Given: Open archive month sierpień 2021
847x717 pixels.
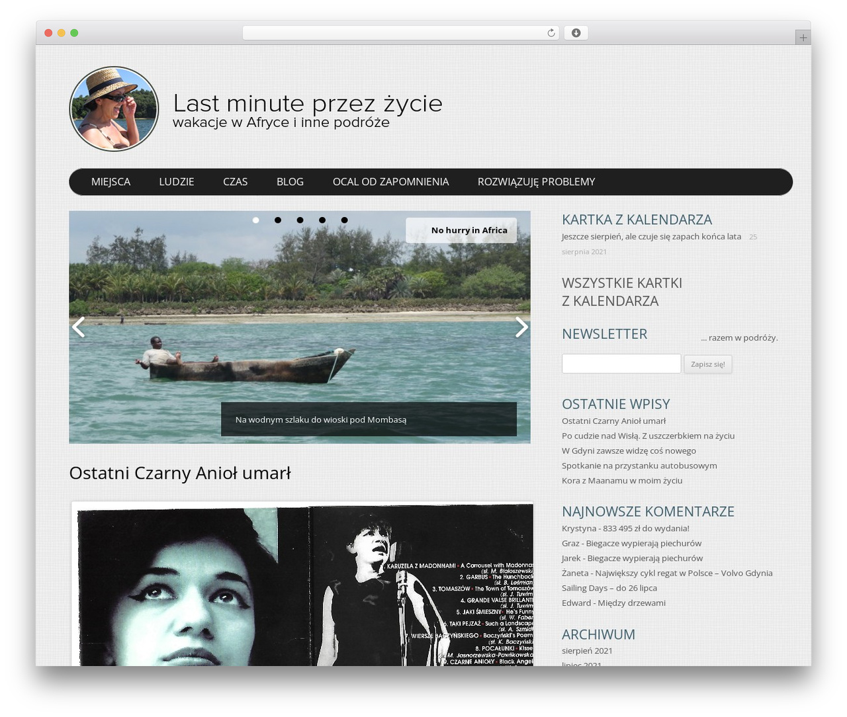Looking at the screenshot, I should click(x=587, y=651).
